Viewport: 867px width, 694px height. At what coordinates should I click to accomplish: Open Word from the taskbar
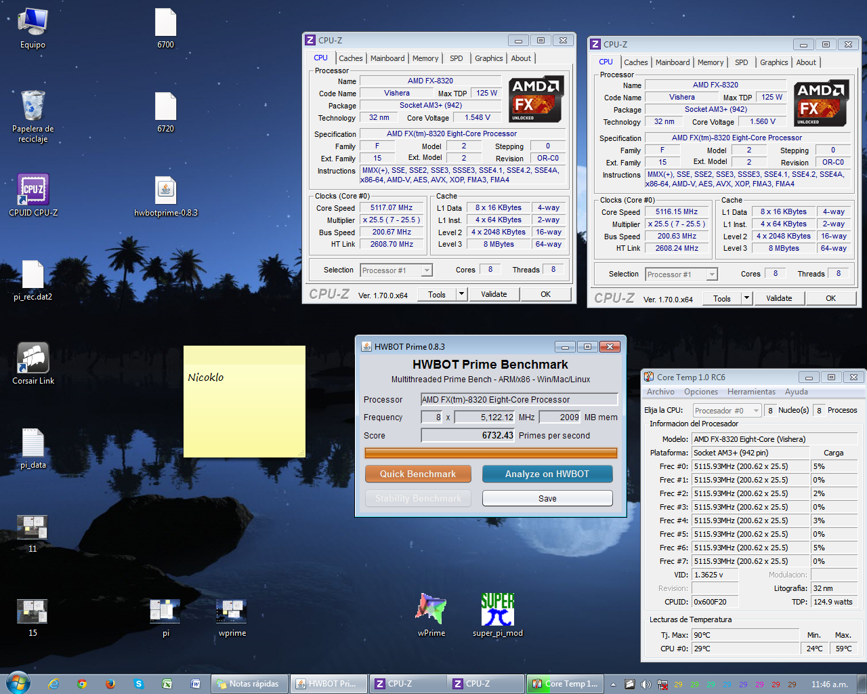[x=196, y=684]
